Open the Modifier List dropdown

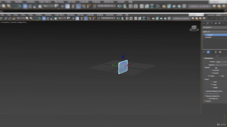pos(215,32)
